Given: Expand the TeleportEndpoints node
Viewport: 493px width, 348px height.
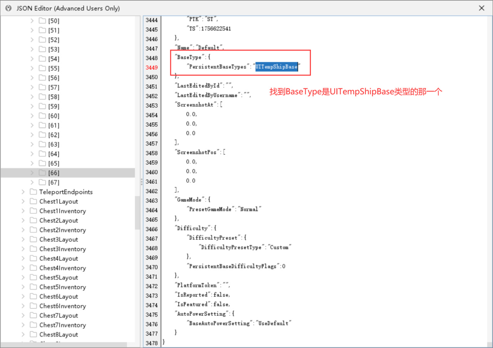Looking at the screenshot, I should click(23, 192).
